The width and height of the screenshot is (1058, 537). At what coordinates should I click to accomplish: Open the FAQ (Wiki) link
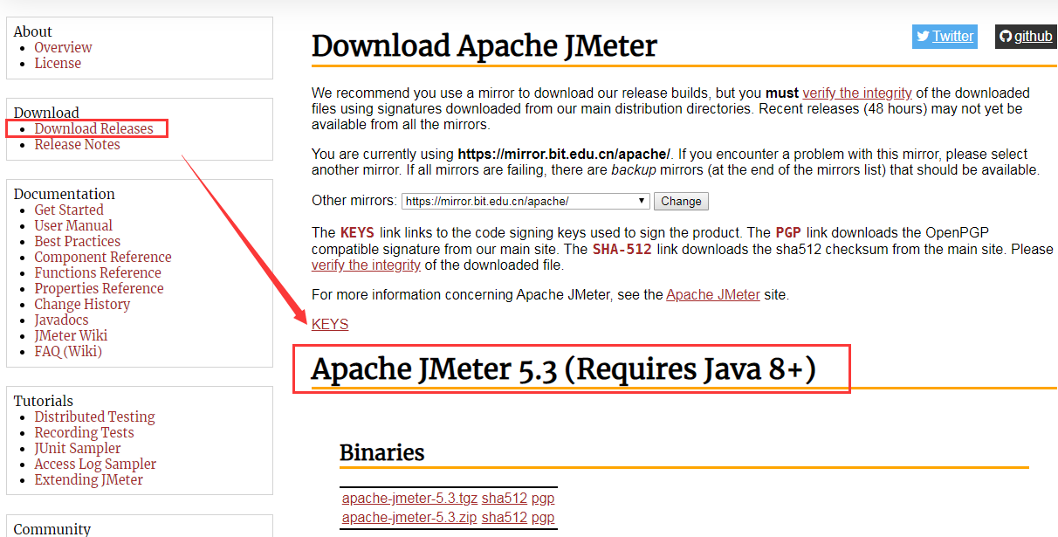click(x=68, y=351)
